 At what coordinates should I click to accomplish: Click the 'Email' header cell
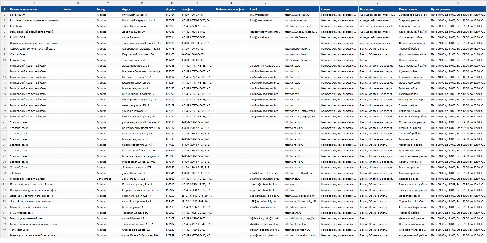(x=265, y=9)
